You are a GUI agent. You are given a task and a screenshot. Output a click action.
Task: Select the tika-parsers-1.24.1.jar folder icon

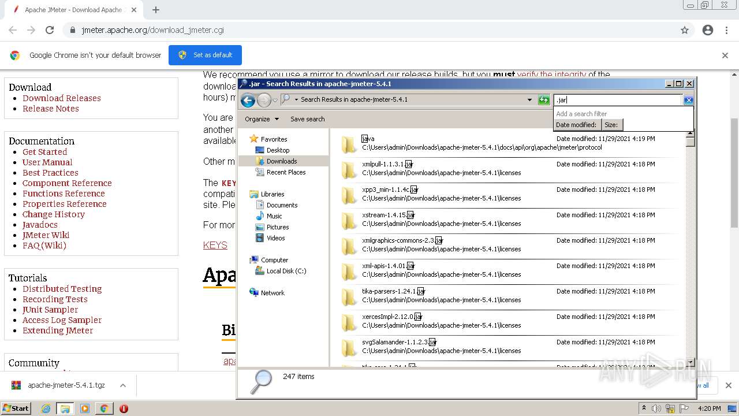(349, 297)
